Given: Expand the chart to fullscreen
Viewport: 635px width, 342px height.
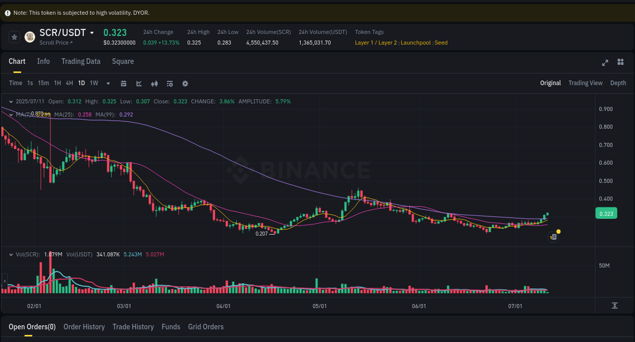Looking at the screenshot, I should (605, 62).
